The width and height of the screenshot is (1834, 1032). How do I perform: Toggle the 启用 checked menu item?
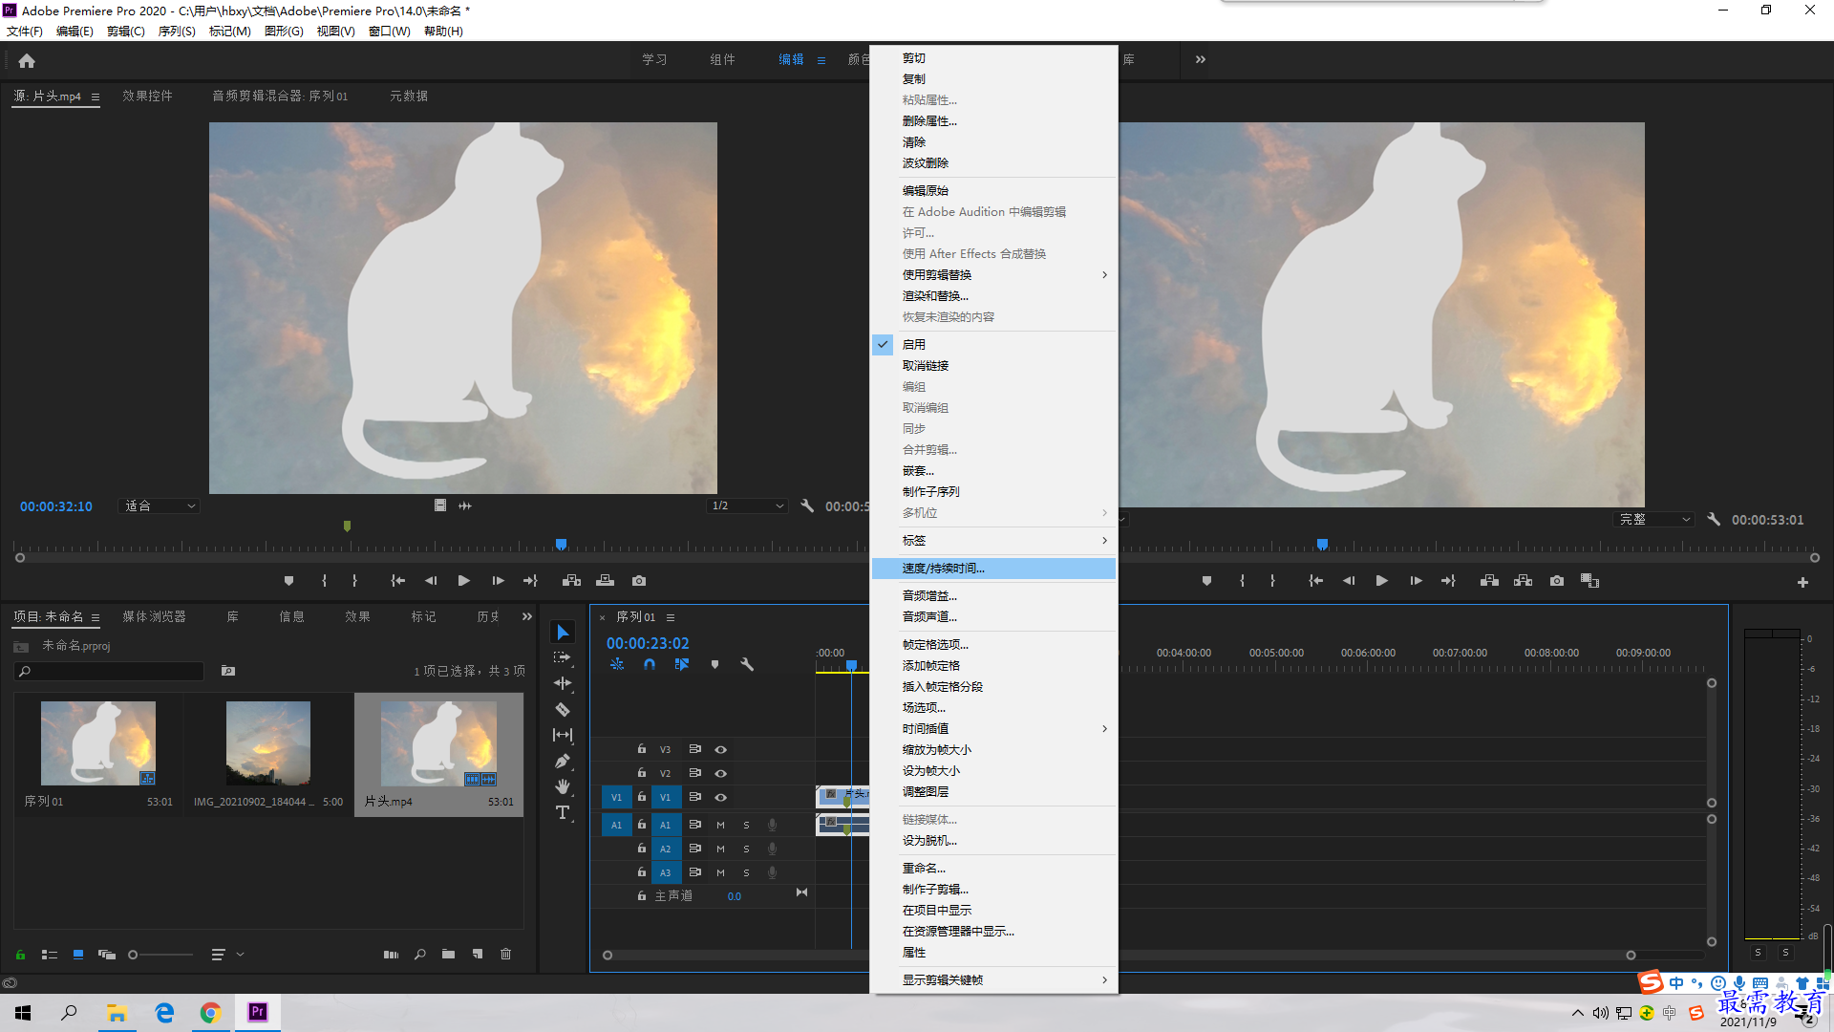[993, 345]
